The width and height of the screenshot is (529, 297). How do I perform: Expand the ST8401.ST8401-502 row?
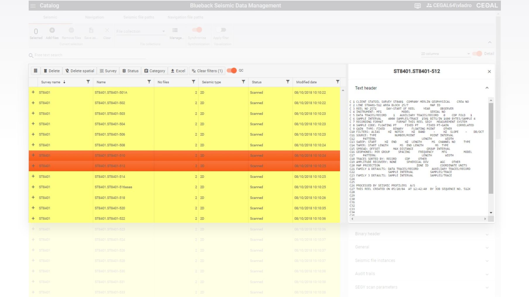coord(33,103)
